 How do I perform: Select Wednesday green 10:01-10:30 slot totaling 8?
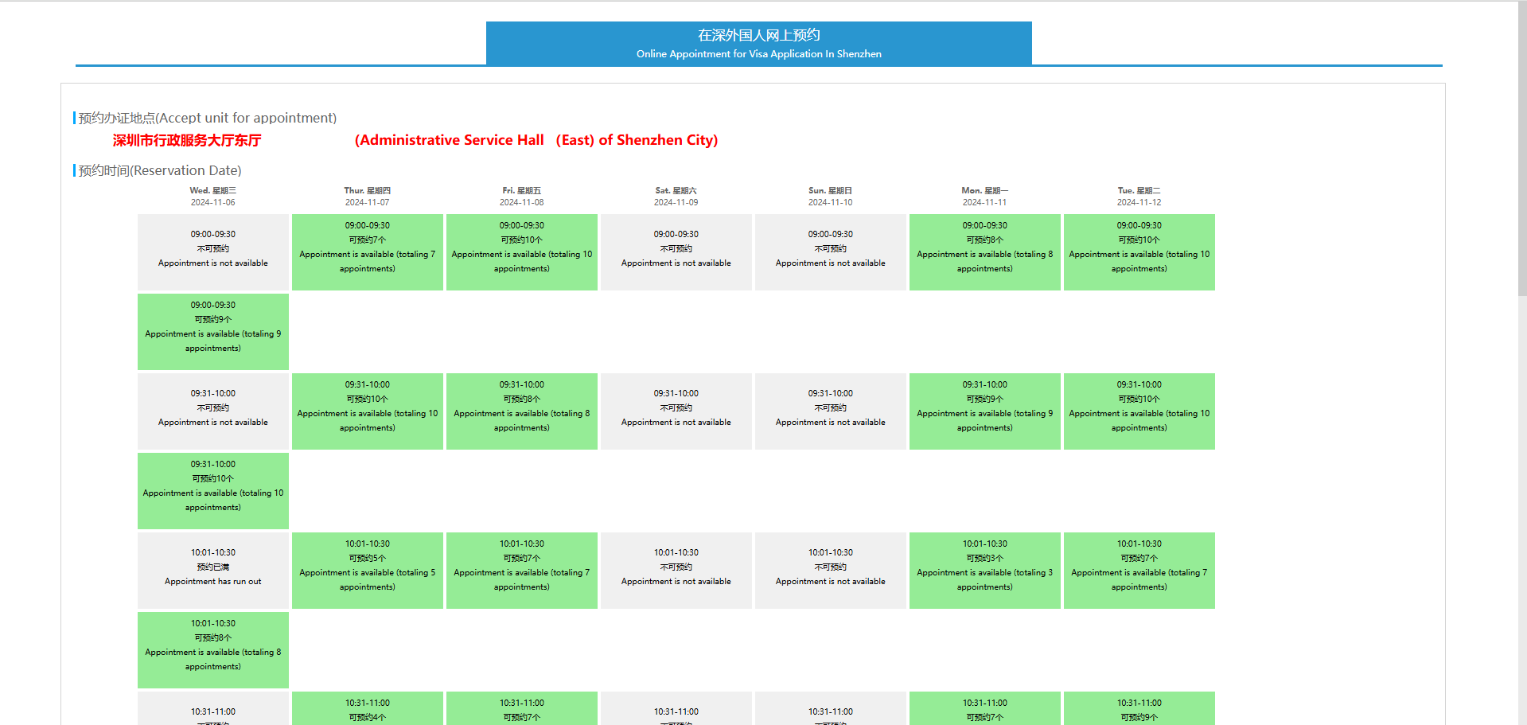pyautogui.click(x=212, y=649)
